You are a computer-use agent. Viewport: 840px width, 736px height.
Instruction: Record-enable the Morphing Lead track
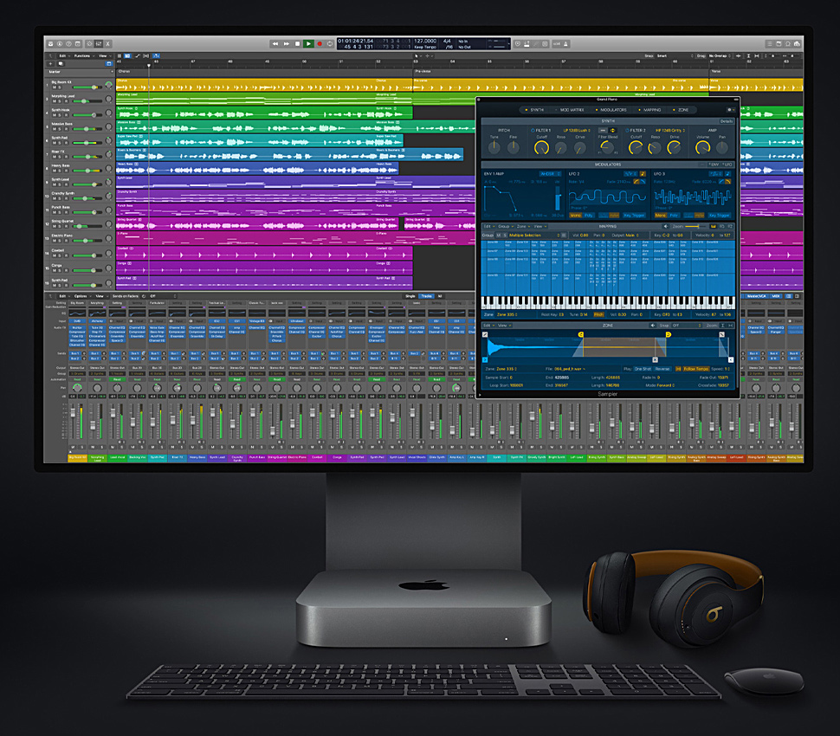pos(67,101)
